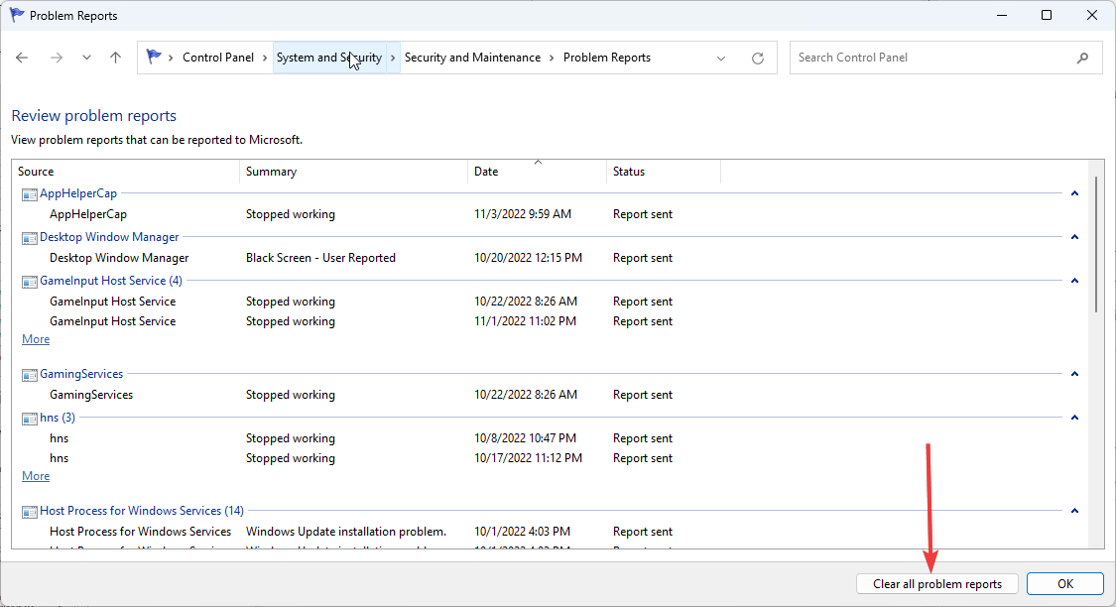The image size is (1116, 607).
Task: Collapse the AppHelperCap group
Action: 1074,193
